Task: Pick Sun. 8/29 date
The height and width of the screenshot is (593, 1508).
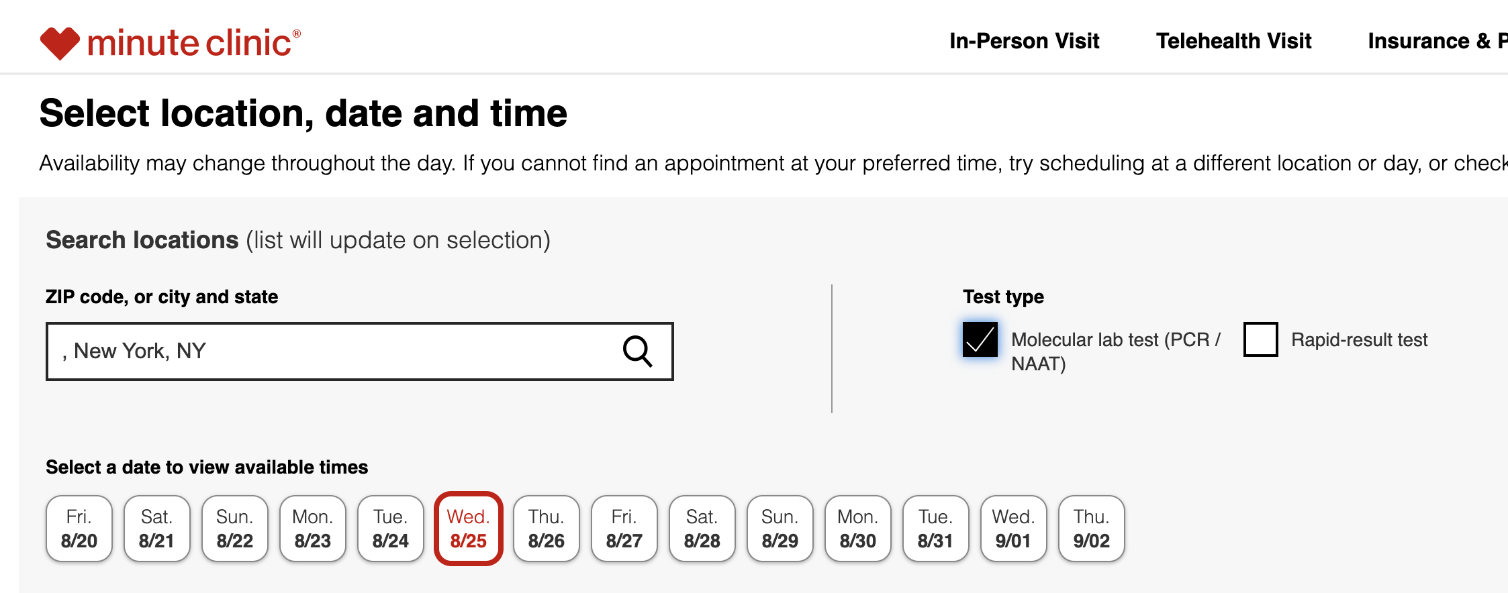Action: pyautogui.click(x=780, y=529)
